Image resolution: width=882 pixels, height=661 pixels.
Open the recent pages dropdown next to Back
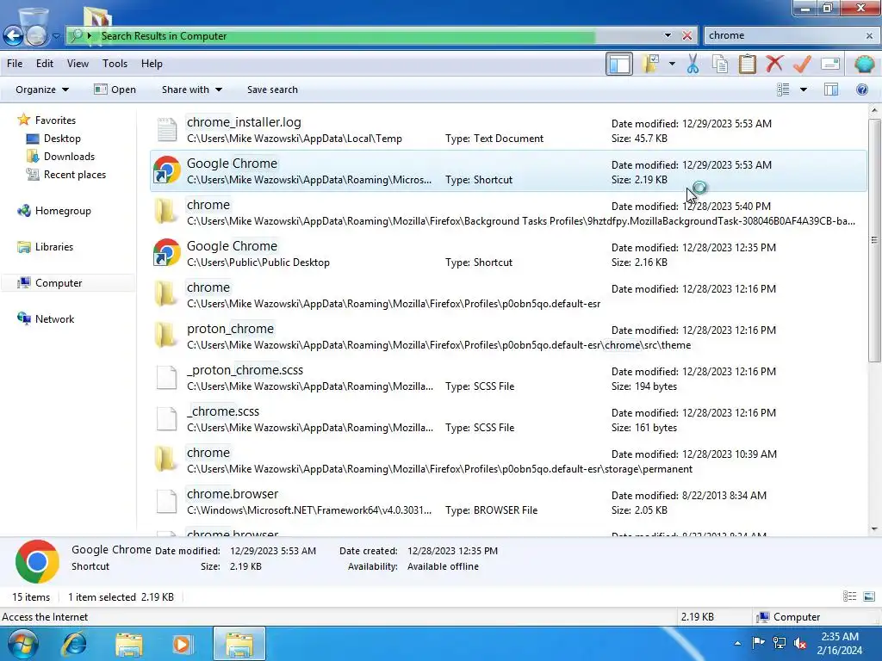tap(56, 36)
